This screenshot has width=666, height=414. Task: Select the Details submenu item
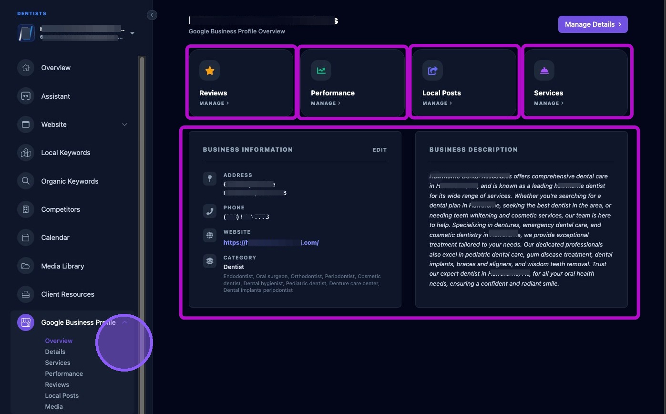coord(55,352)
